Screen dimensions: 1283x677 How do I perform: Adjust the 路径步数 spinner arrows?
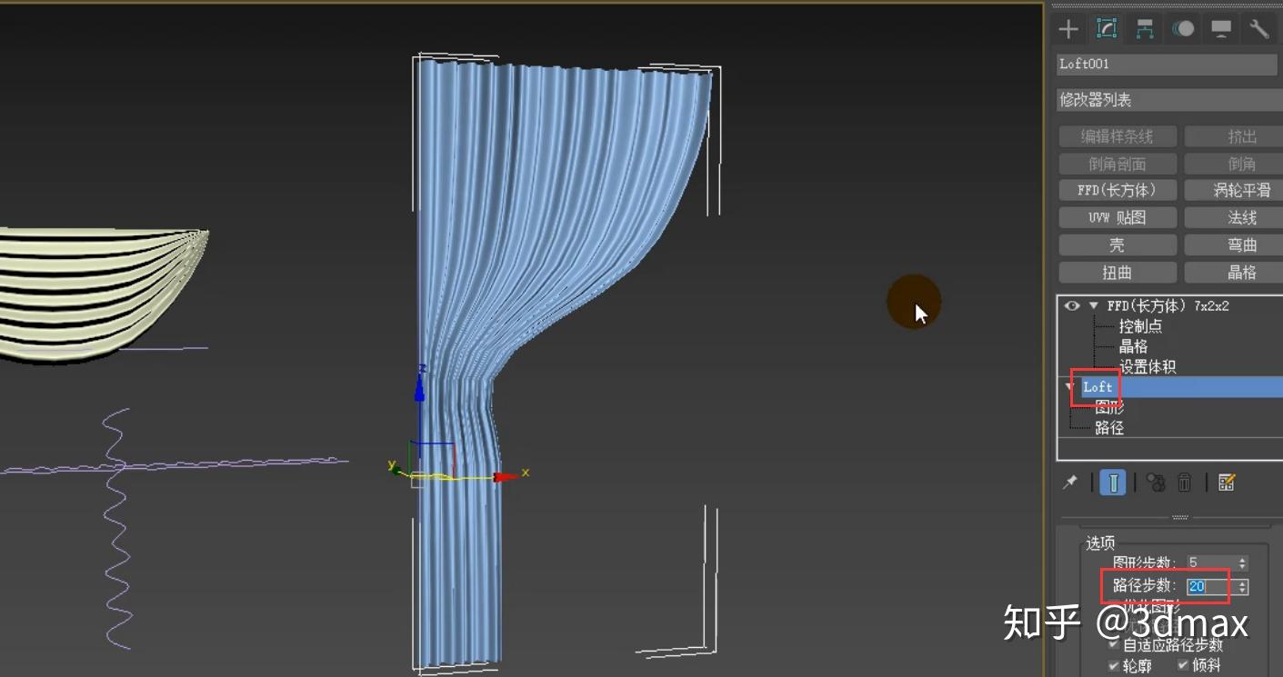click(1243, 587)
